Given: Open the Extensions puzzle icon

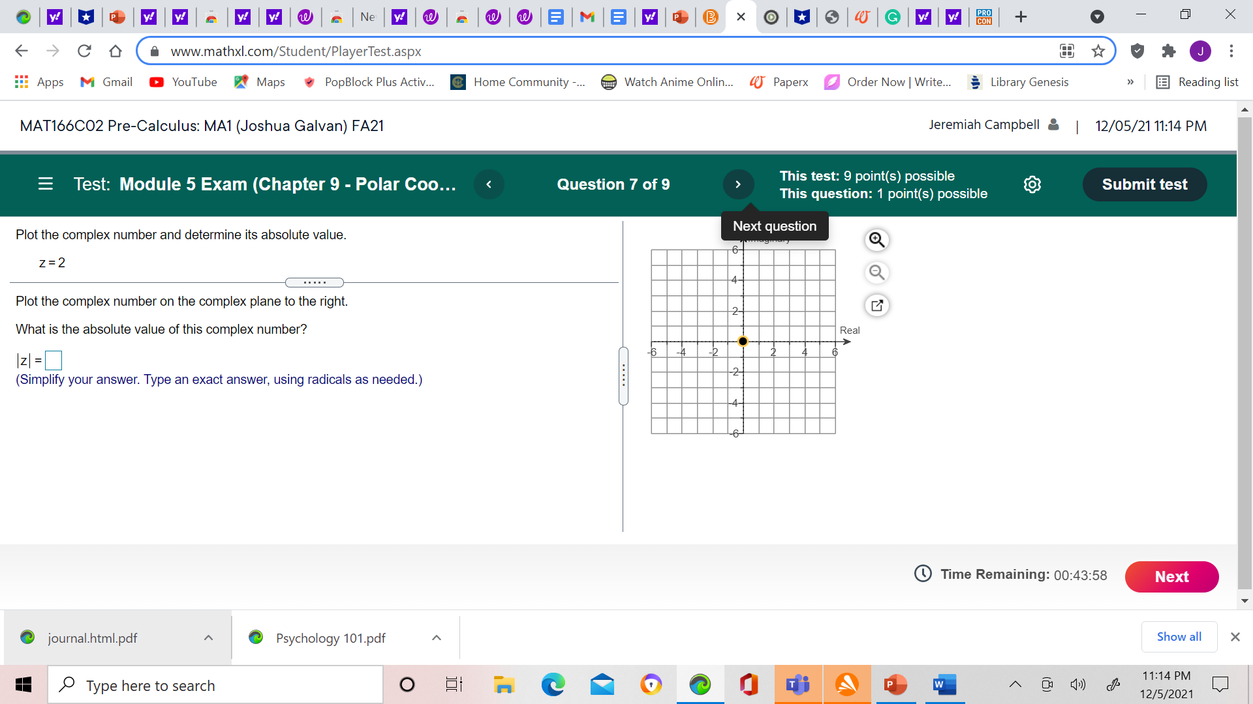Looking at the screenshot, I should (x=1169, y=51).
